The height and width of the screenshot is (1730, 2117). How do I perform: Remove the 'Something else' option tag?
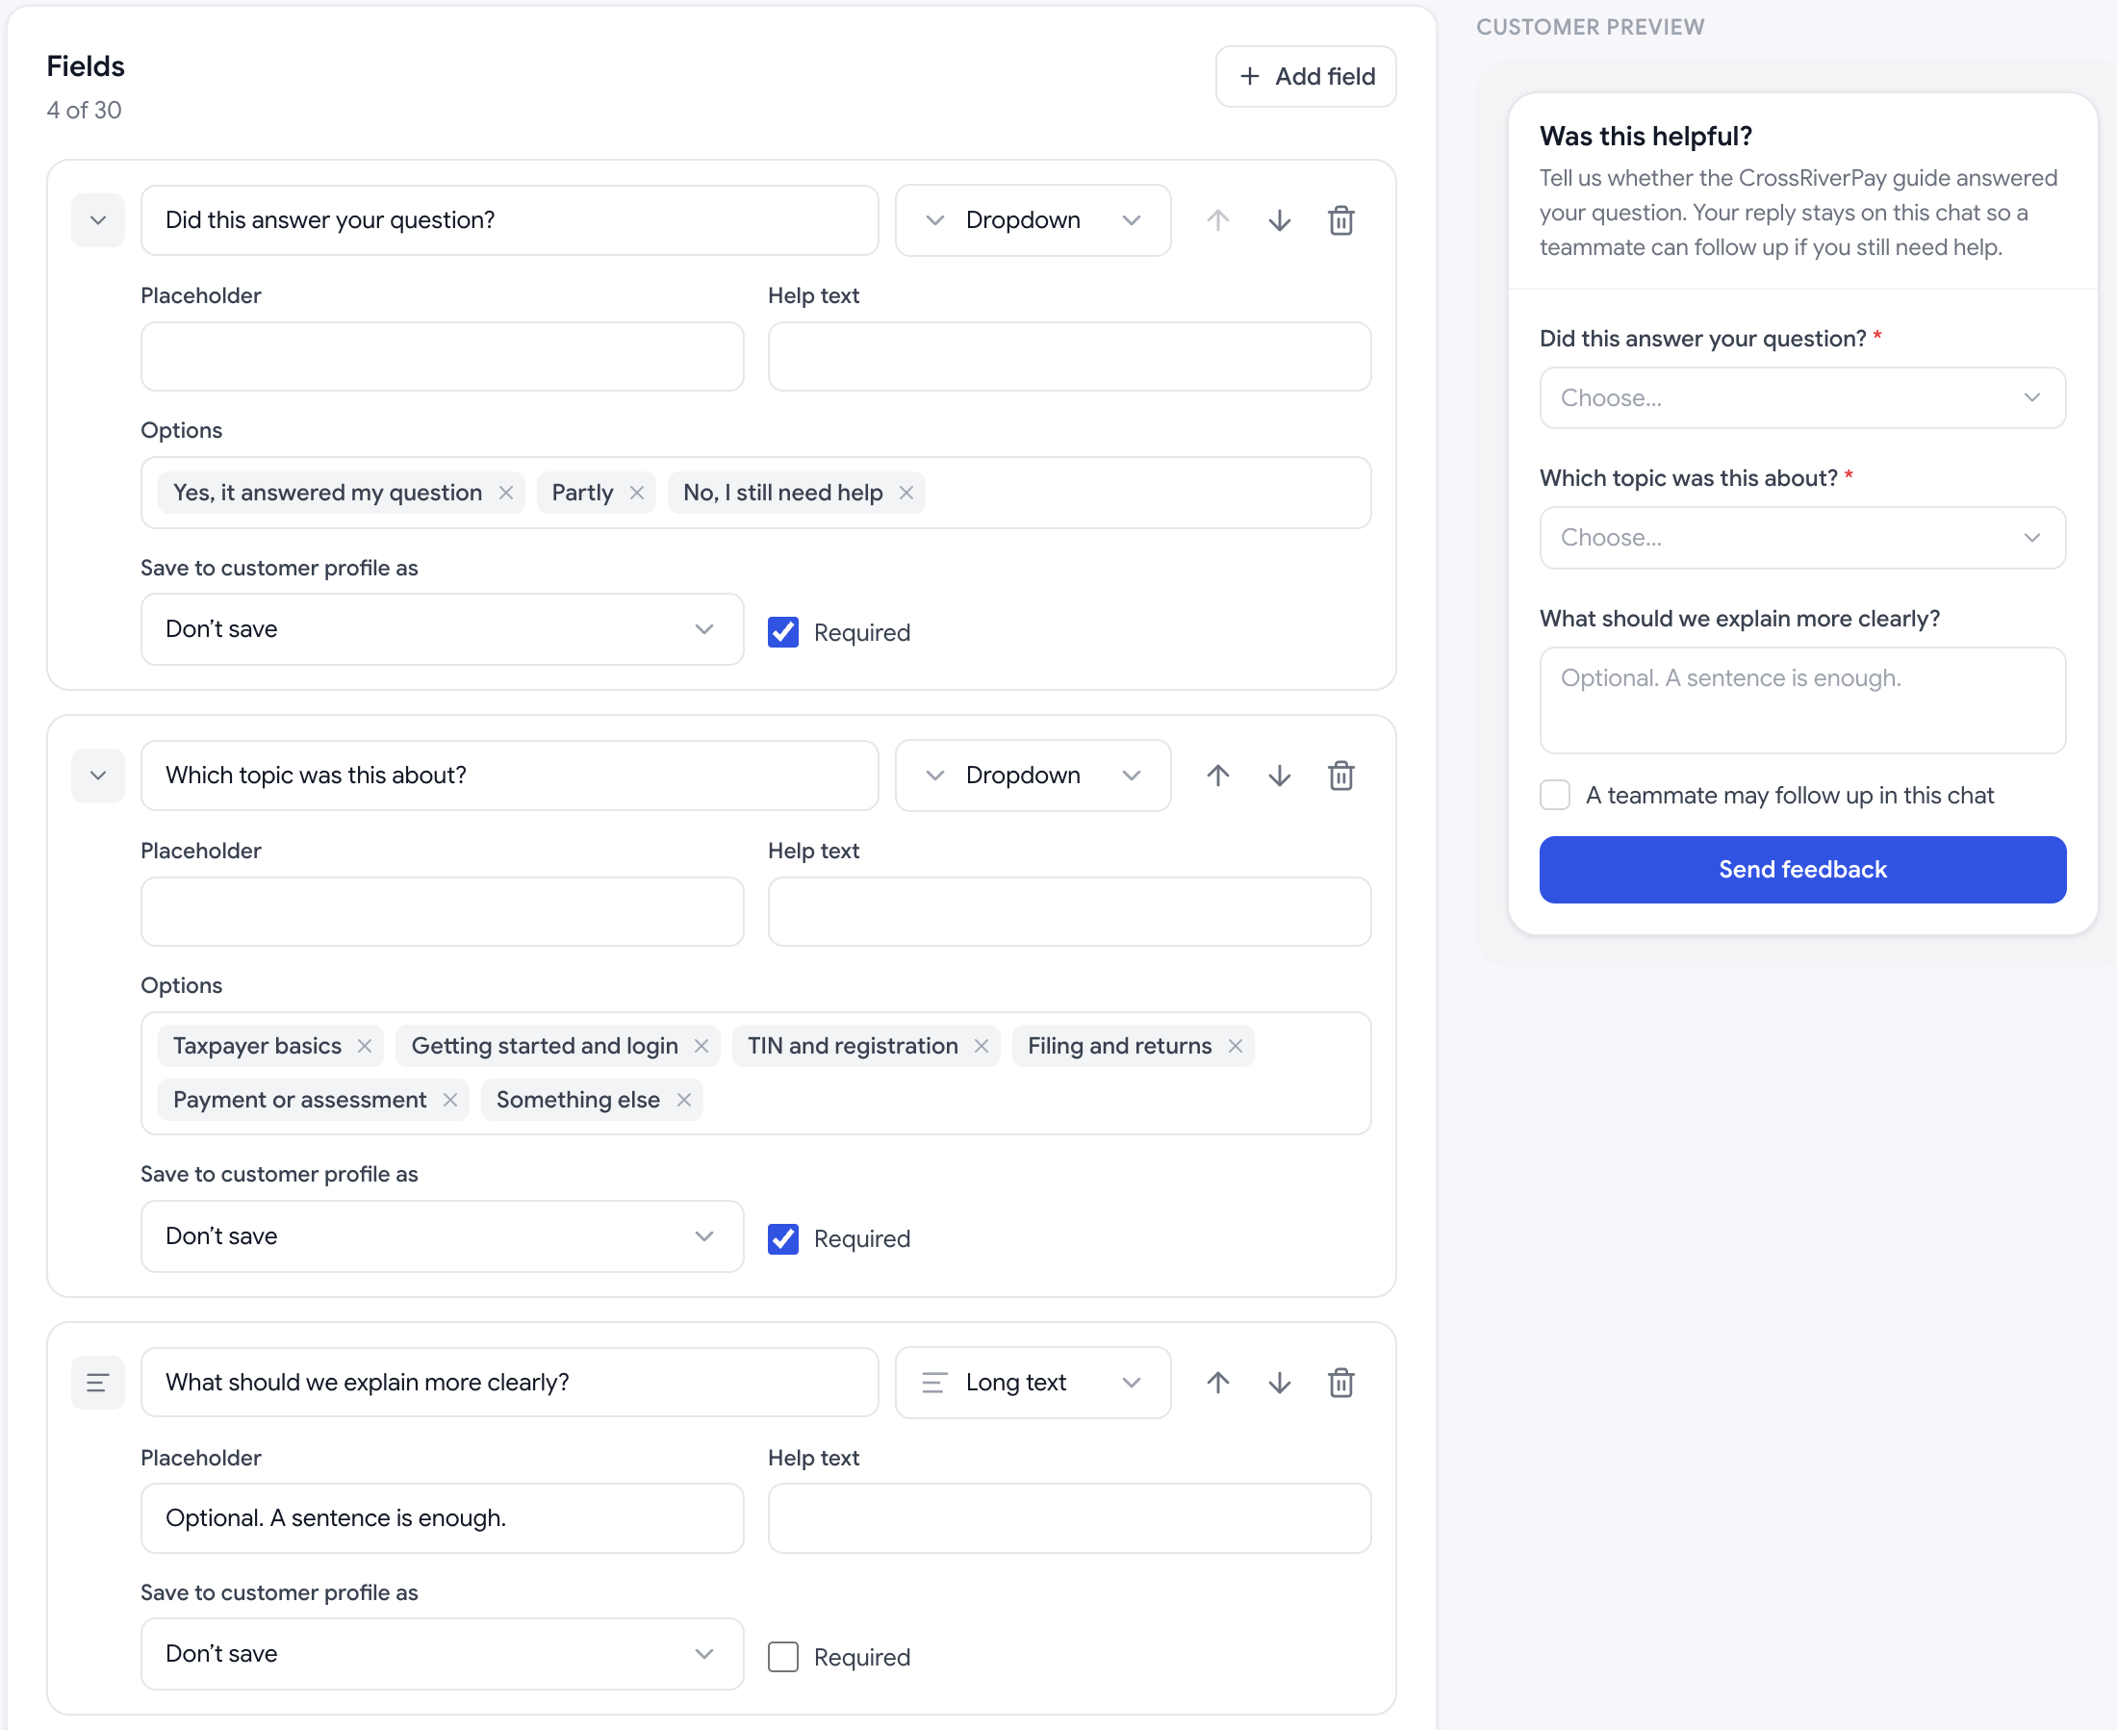point(684,1099)
